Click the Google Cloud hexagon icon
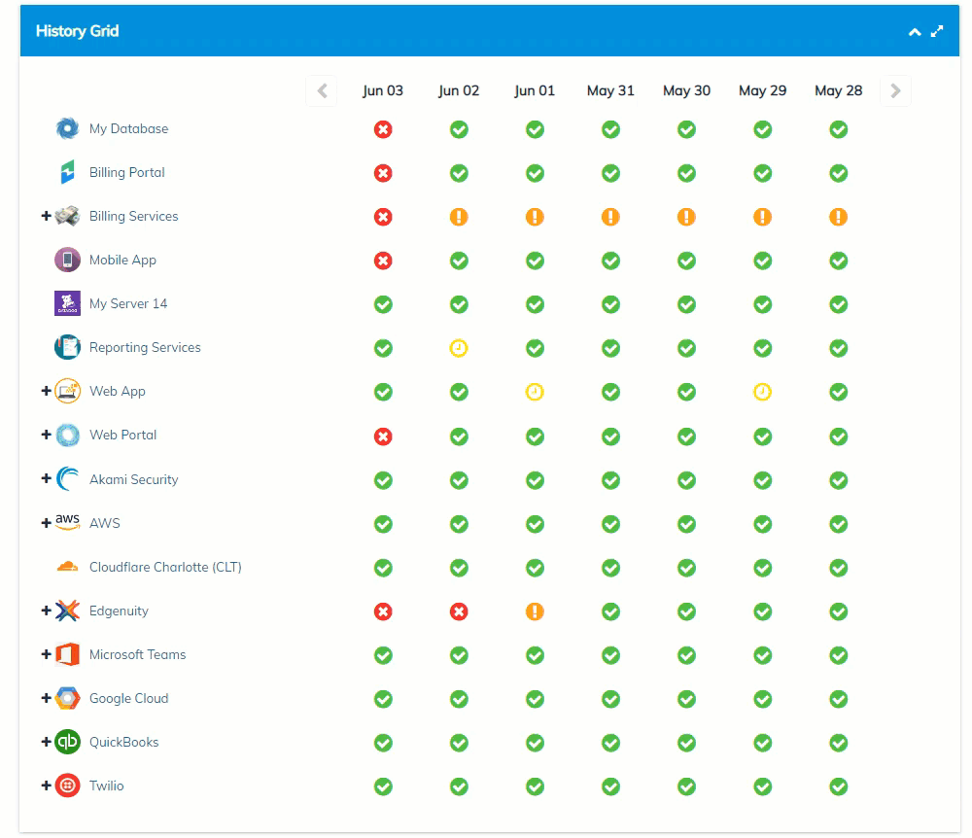This screenshot has height=838, width=972. 68,699
